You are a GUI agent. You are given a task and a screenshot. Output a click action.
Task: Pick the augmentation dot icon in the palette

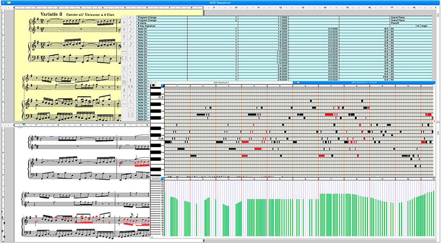(131, 51)
